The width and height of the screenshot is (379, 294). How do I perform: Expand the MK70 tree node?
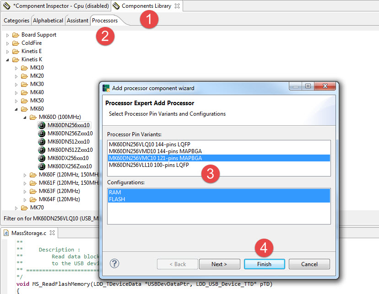click(x=16, y=208)
